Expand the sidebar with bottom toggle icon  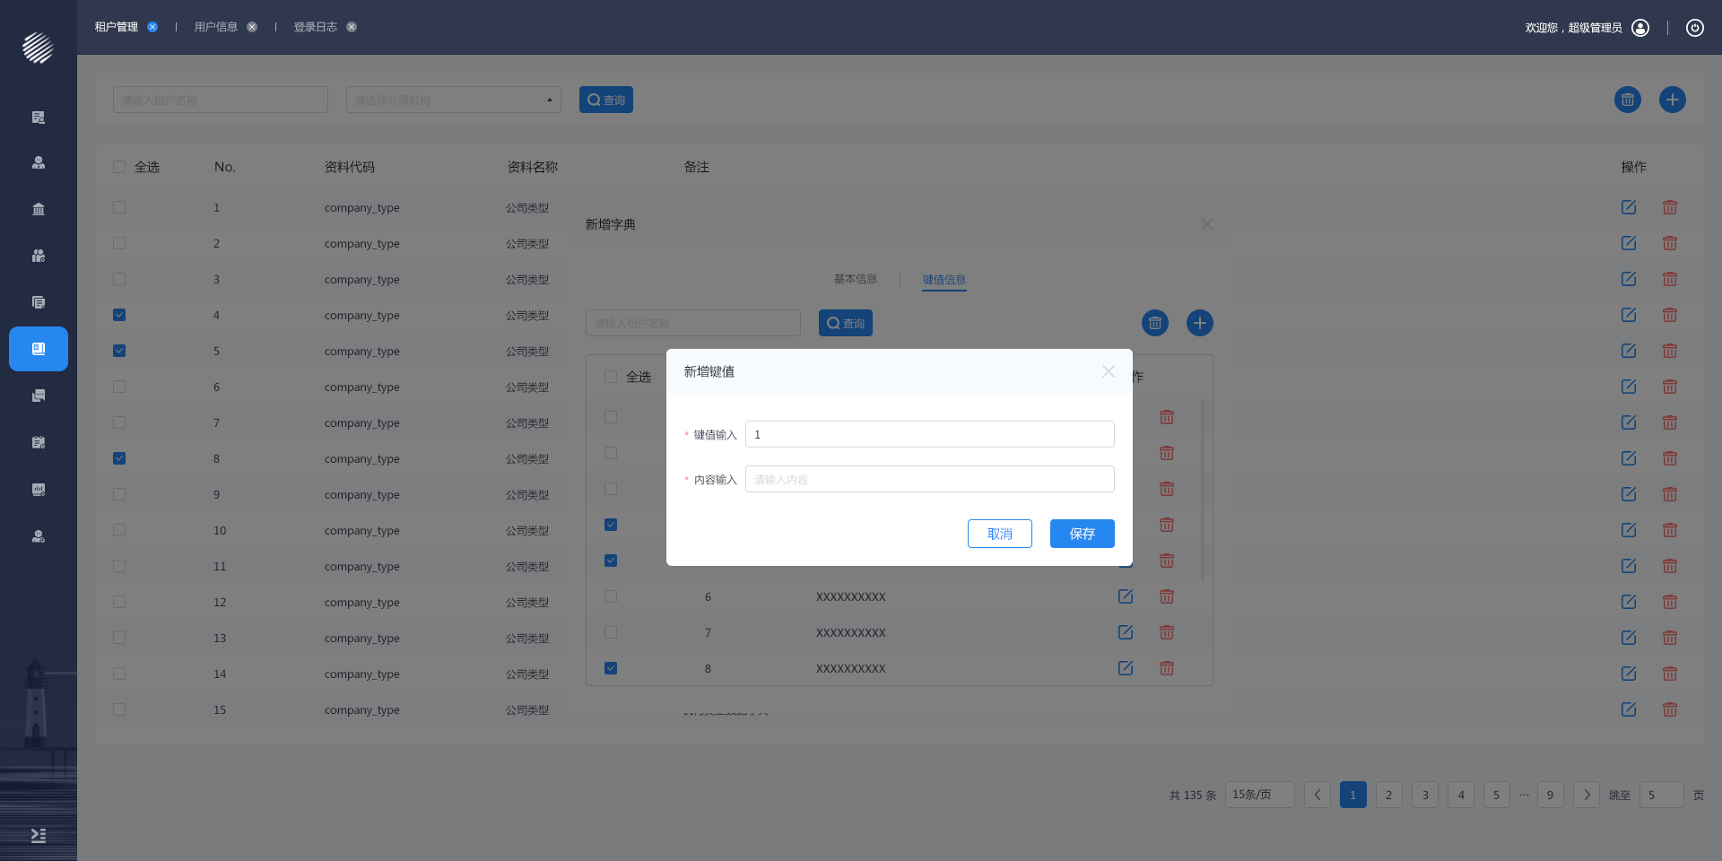pyautogui.click(x=39, y=835)
